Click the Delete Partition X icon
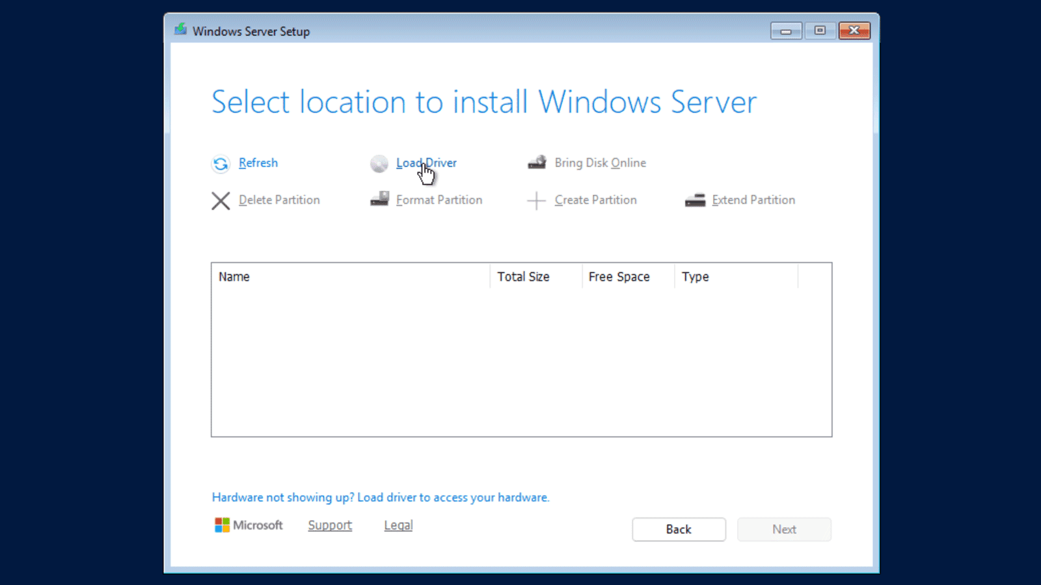 (x=221, y=201)
